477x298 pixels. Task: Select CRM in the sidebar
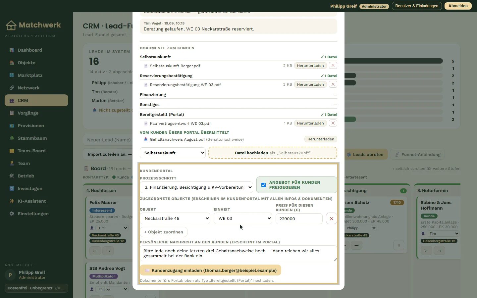[36, 100]
